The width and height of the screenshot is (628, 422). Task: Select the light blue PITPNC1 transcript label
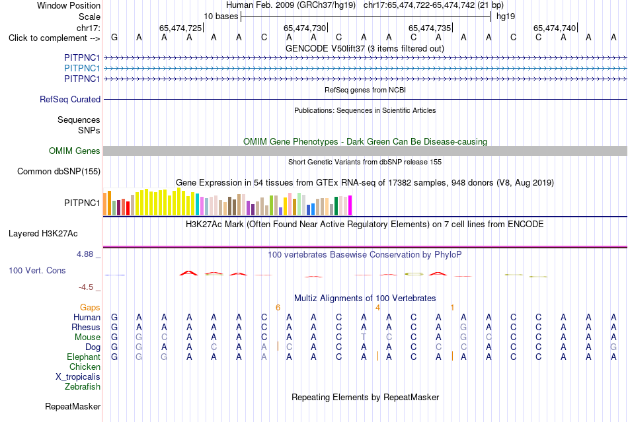(82, 68)
